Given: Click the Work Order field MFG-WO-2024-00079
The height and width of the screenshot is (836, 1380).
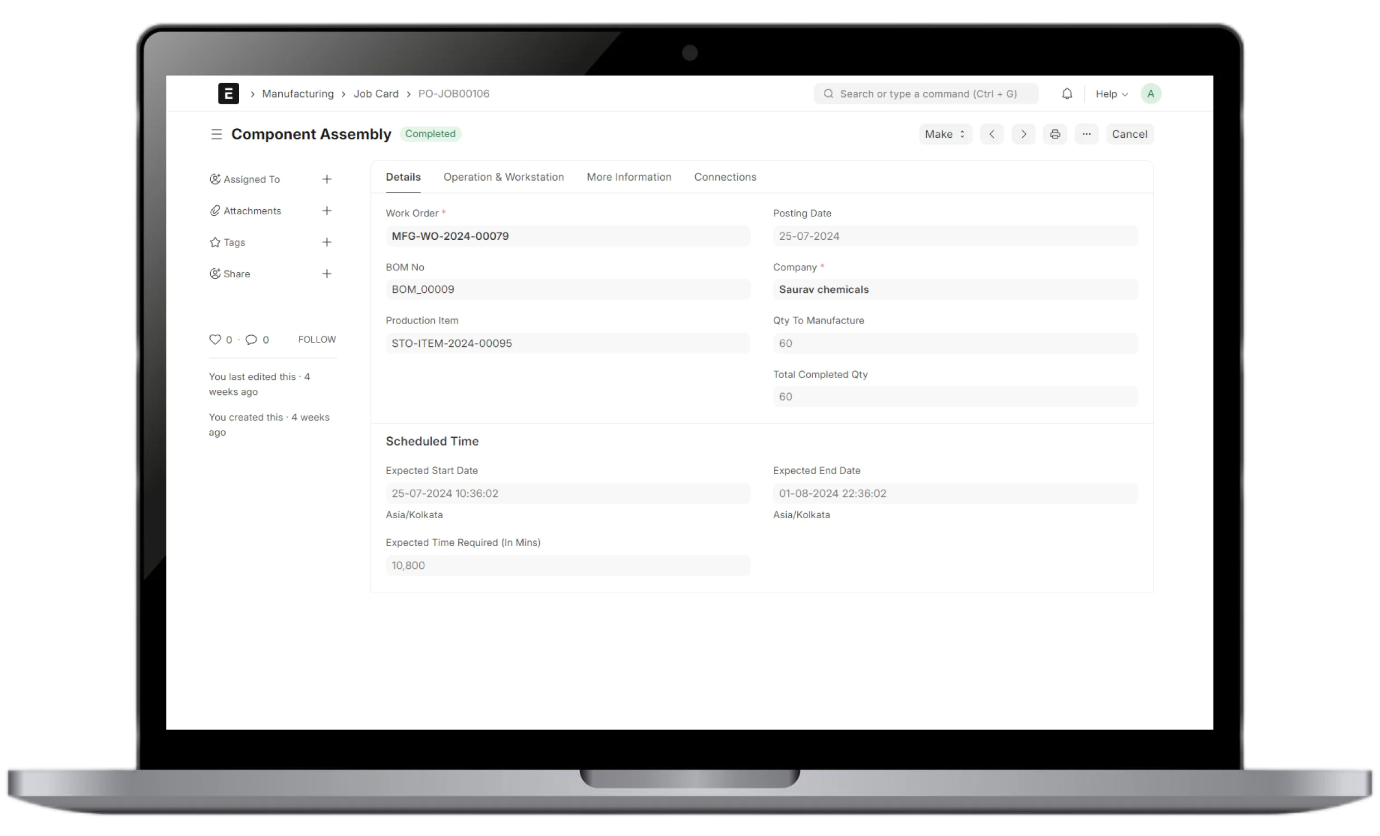Looking at the screenshot, I should (x=567, y=235).
